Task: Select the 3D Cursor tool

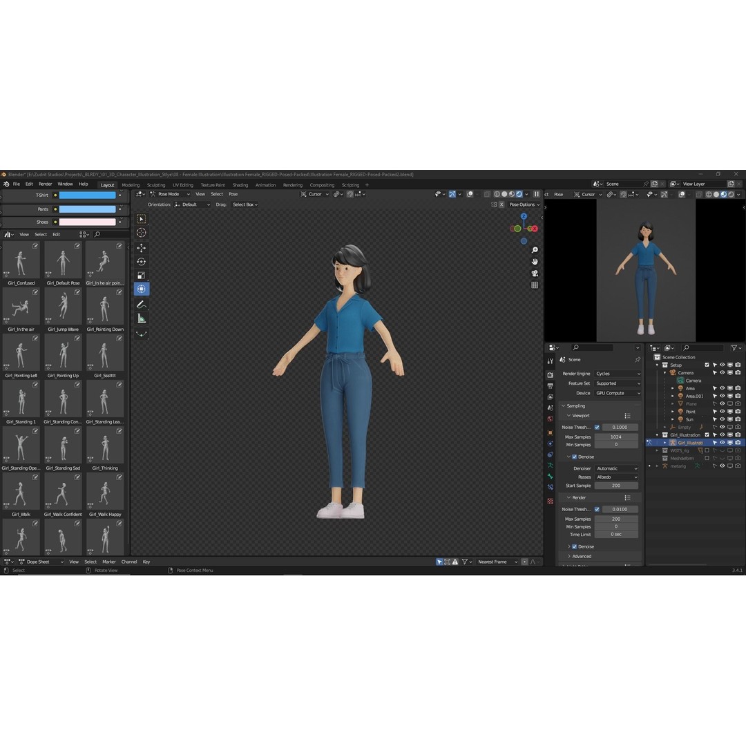Action: (x=142, y=233)
